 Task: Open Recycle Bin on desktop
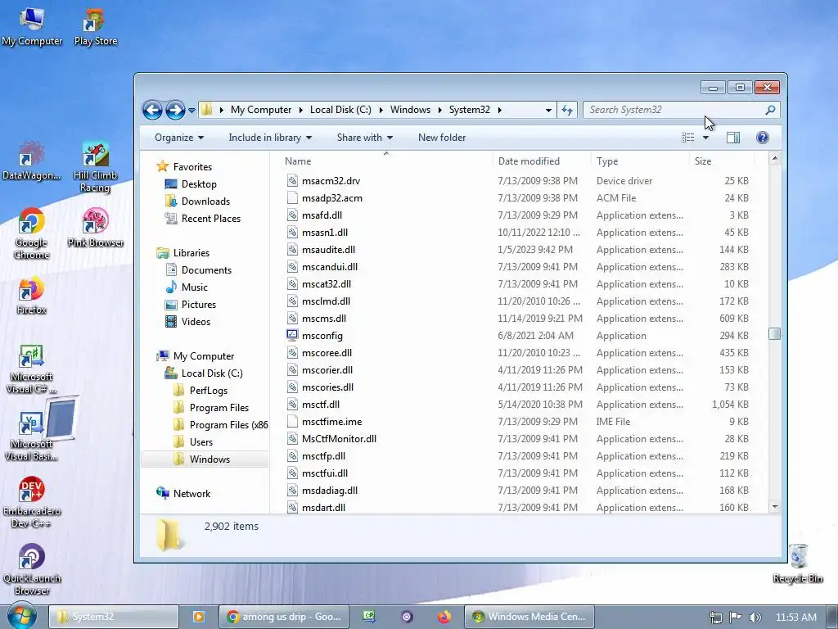coord(798,563)
